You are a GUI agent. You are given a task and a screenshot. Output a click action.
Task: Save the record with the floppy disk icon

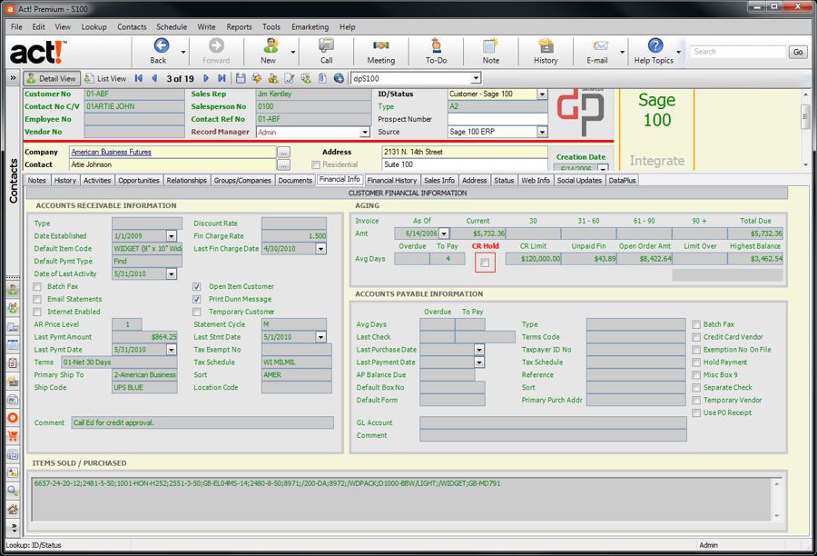(x=242, y=78)
